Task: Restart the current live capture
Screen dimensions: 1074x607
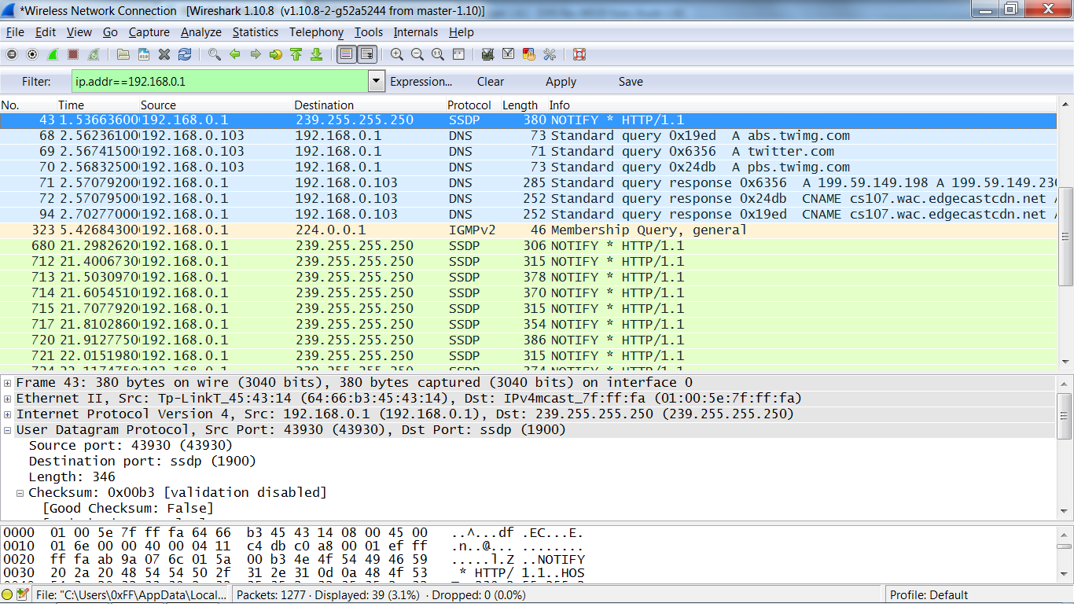Action: [x=94, y=54]
